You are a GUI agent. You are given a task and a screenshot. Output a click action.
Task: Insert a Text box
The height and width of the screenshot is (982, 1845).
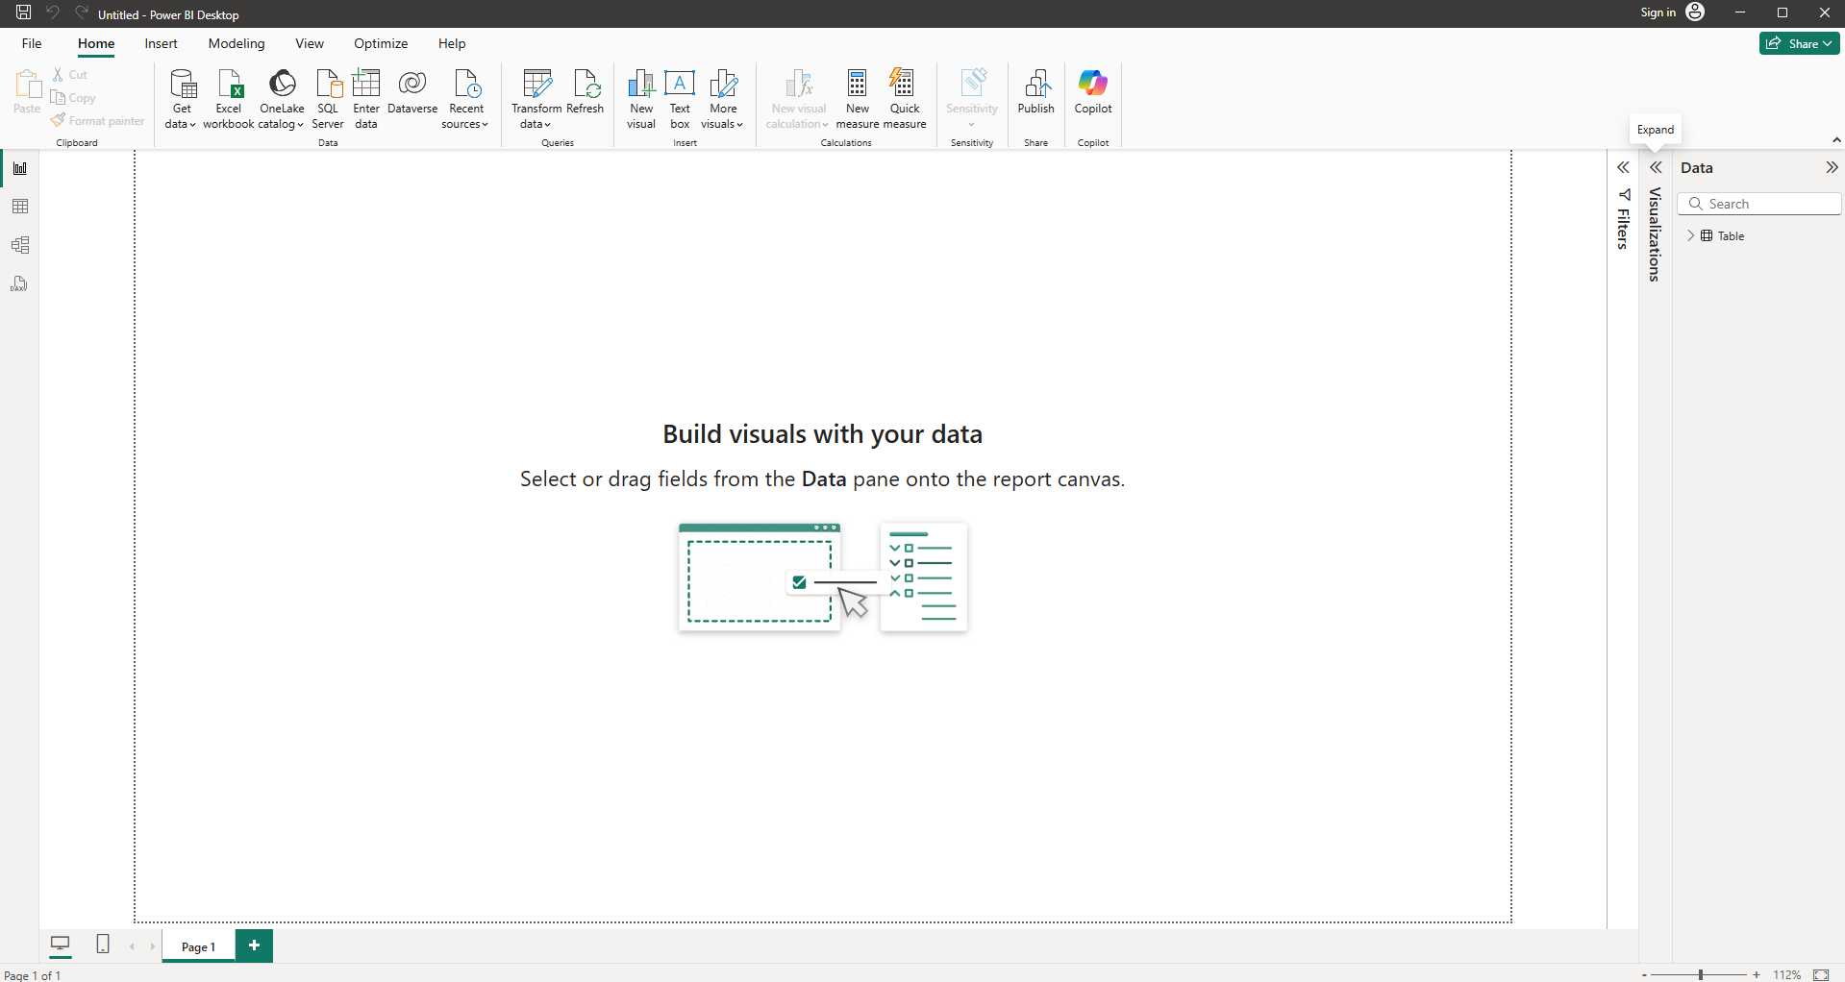[680, 98]
